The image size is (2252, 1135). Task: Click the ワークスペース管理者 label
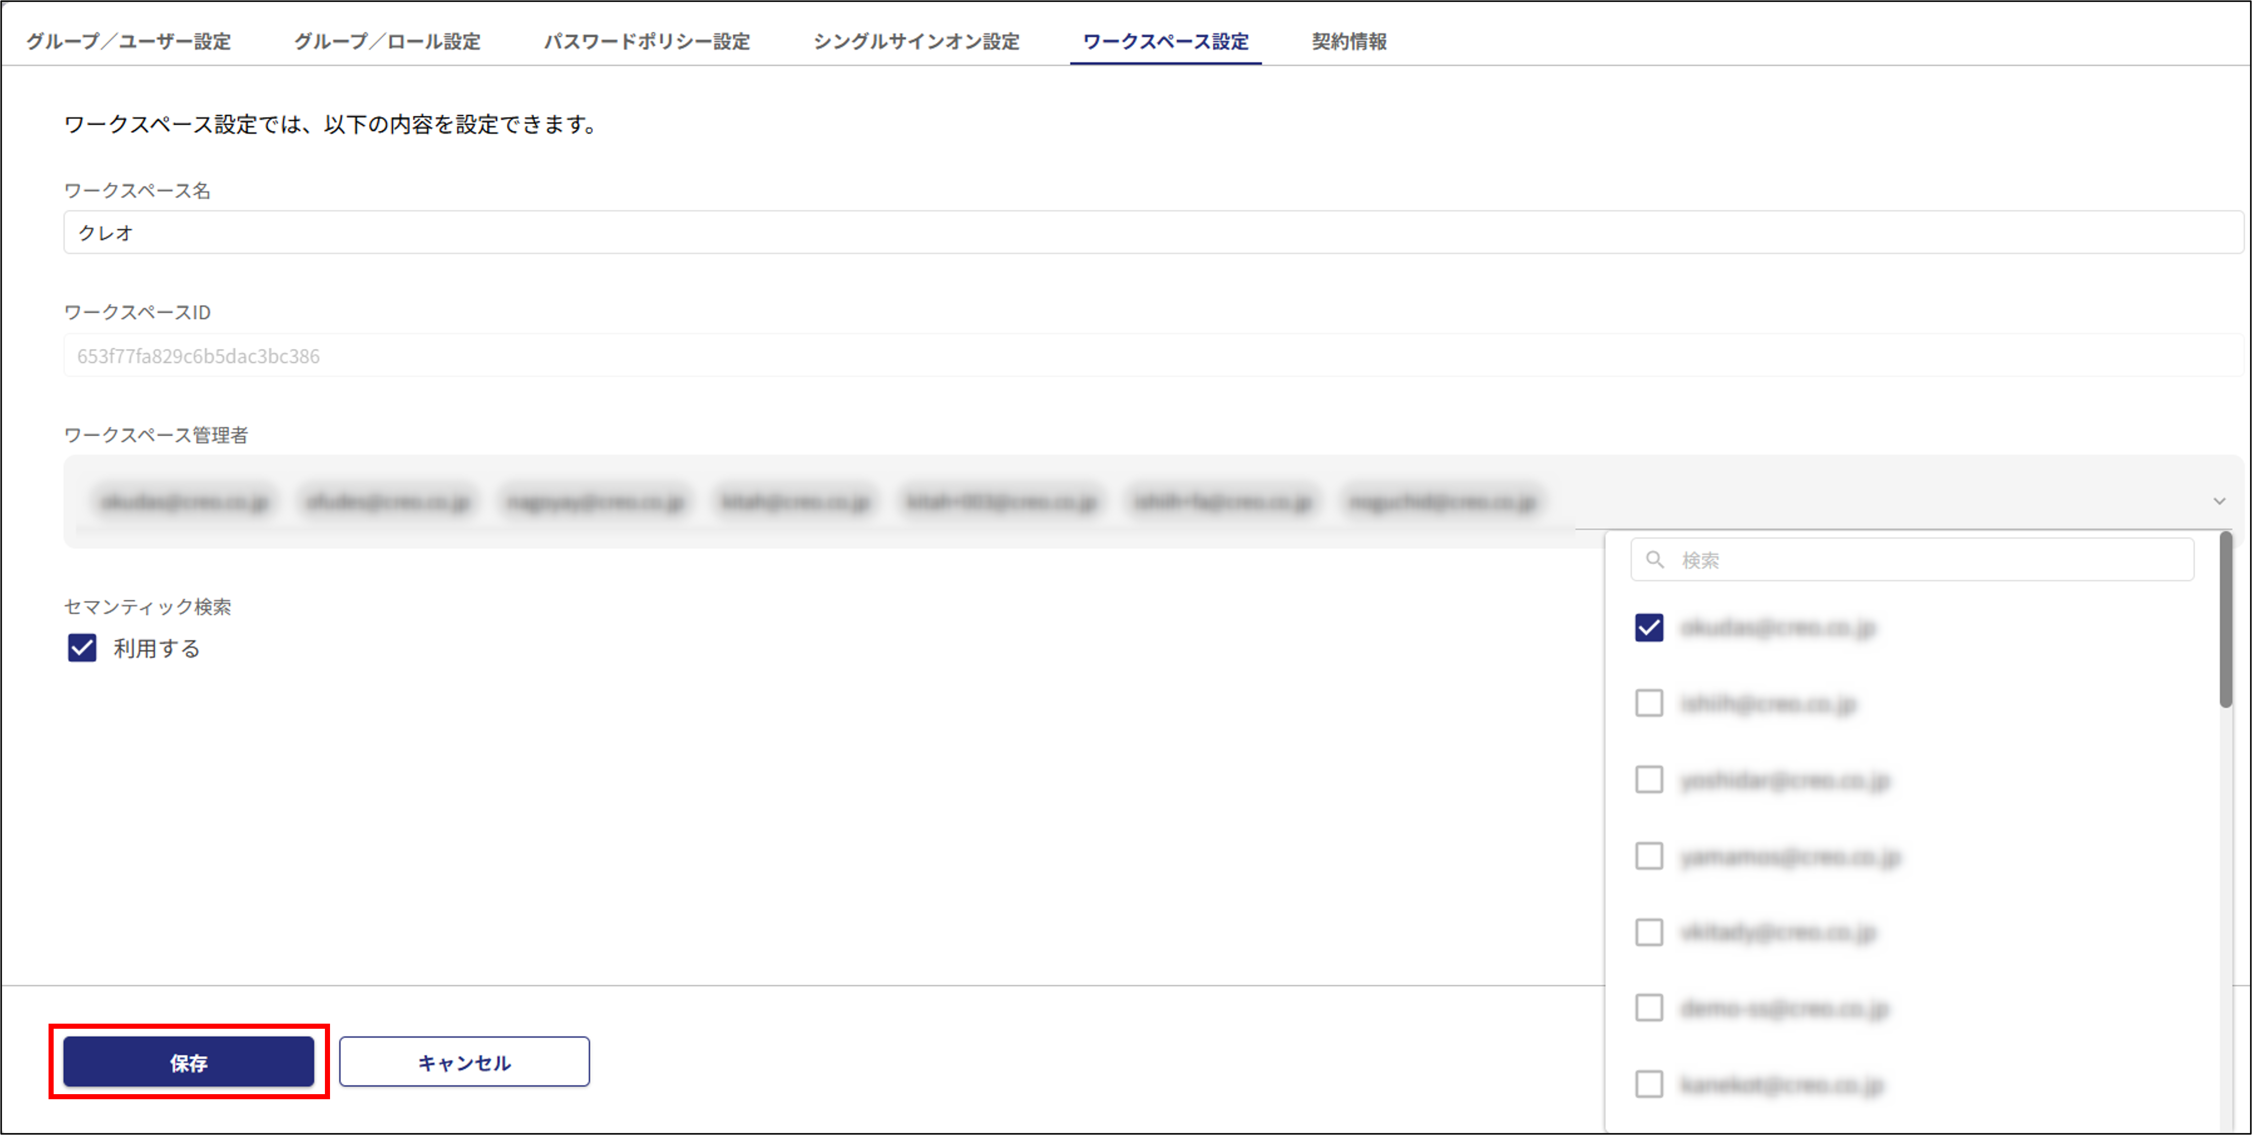point(156,435)
